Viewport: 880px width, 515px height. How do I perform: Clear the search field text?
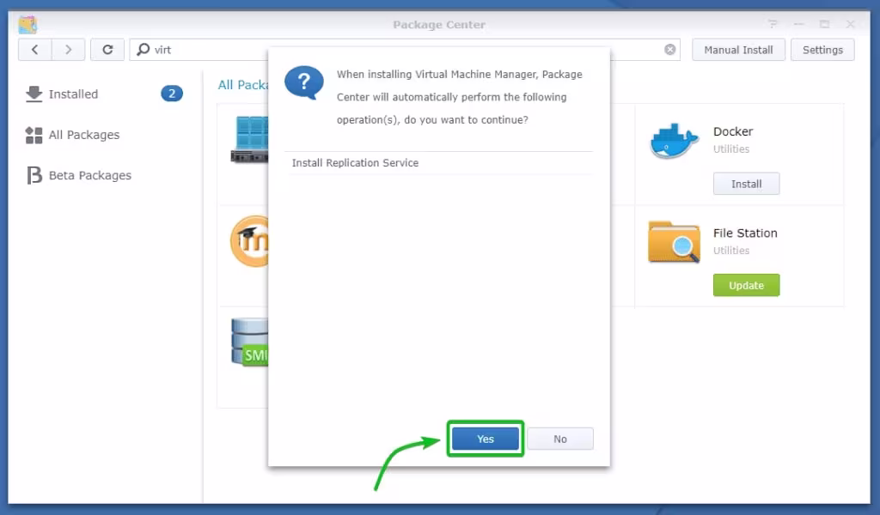[670, 49]
